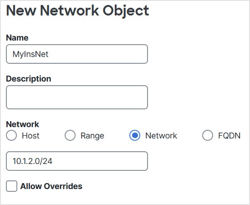Click the Name input field

(77, 54)
